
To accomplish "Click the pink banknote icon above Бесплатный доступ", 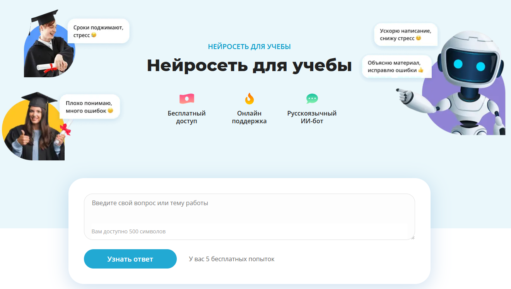I will [186, 99].
